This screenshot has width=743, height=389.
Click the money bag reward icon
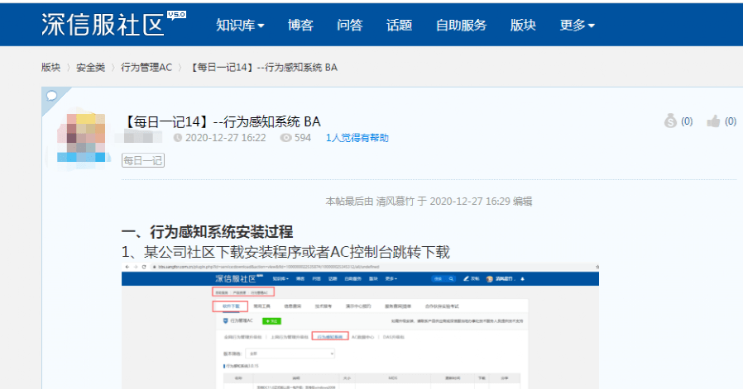[670, 121]
